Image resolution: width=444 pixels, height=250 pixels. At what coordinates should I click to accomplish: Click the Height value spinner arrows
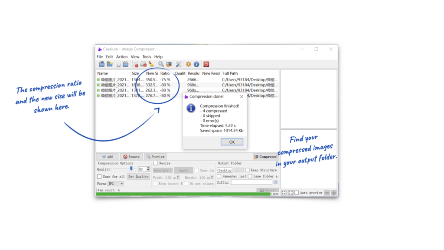point(212,178)
